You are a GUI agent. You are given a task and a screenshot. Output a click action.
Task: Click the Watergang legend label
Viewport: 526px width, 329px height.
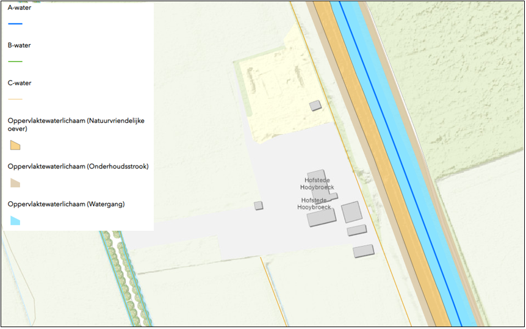pos(66,204)
